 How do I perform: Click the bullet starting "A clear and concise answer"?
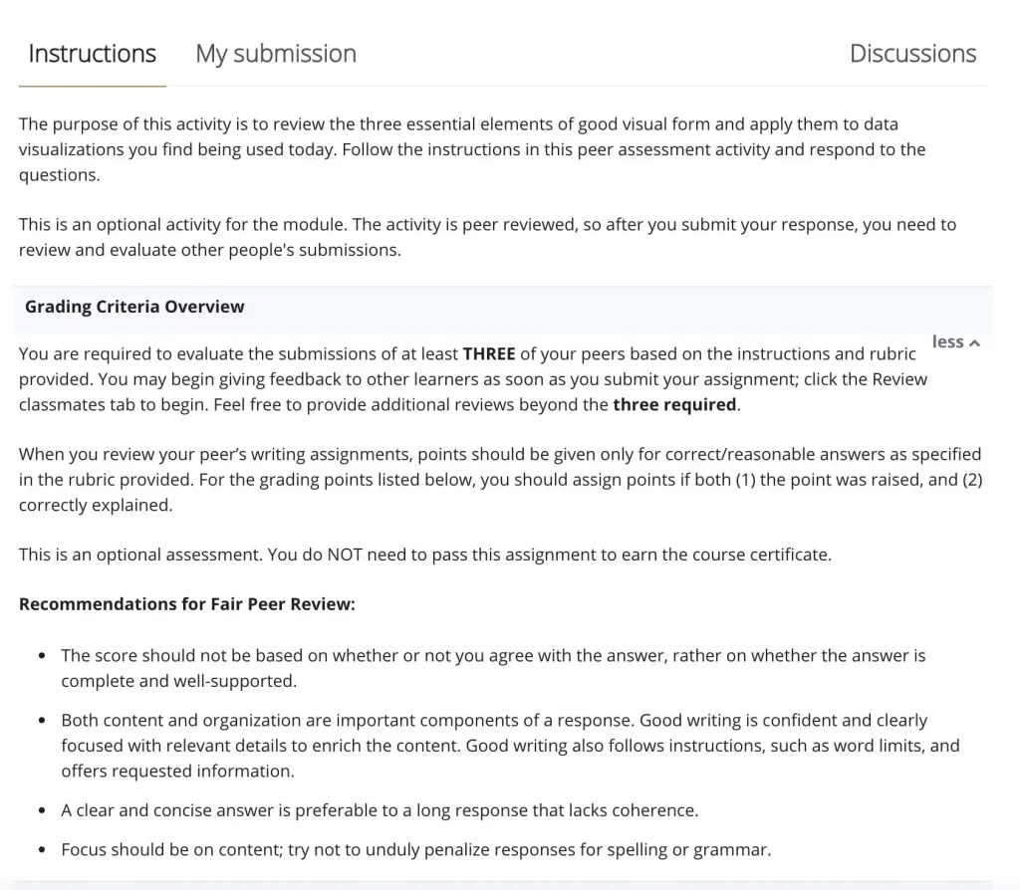(x=380, y=810)
